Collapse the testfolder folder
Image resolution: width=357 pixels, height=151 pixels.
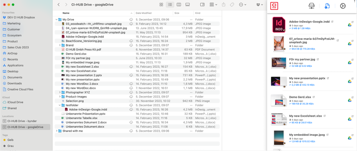click(x=60, y=105)
